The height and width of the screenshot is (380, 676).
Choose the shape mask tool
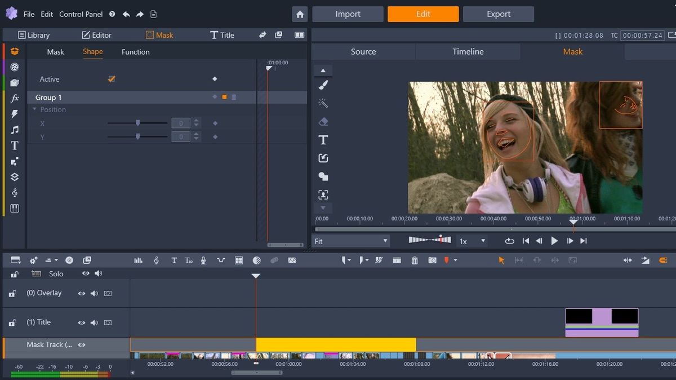tap(323, 176)
